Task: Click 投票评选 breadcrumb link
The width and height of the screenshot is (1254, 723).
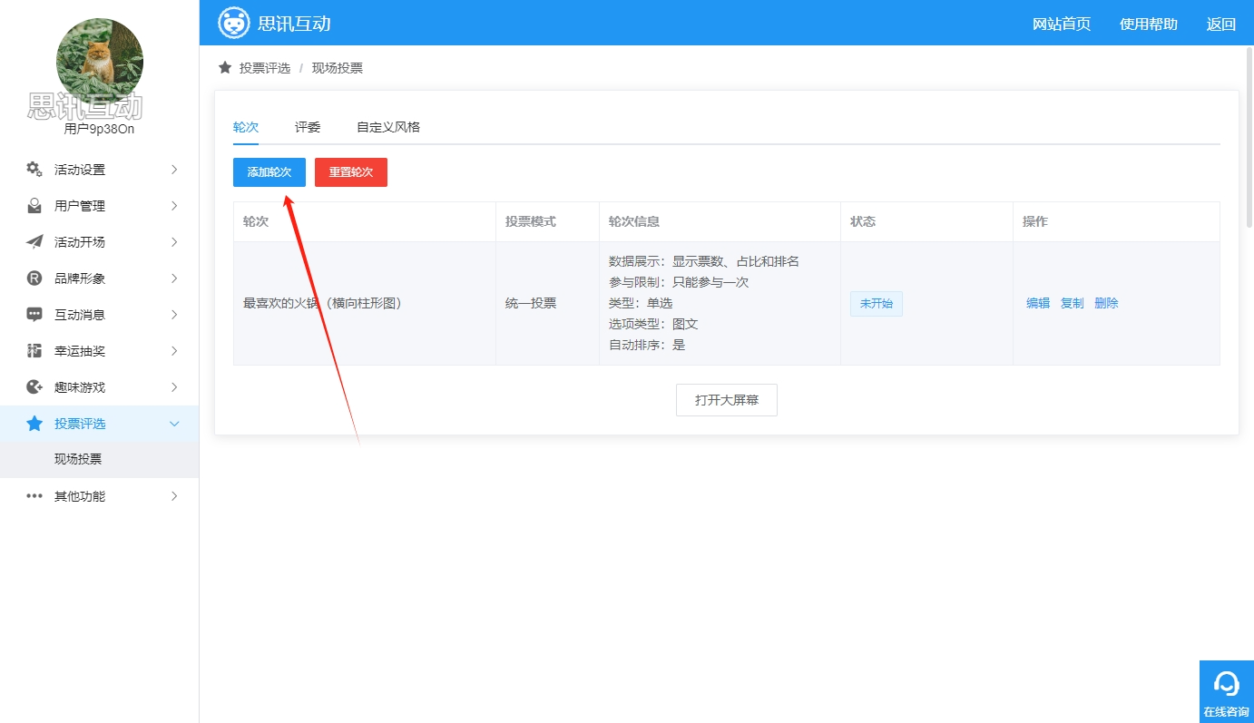Action: pyautogui.click(x=265, y=68)
